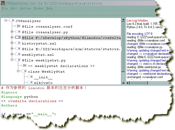Click 'reading: @file cvsanalyser.py' log line

(145, 47)
